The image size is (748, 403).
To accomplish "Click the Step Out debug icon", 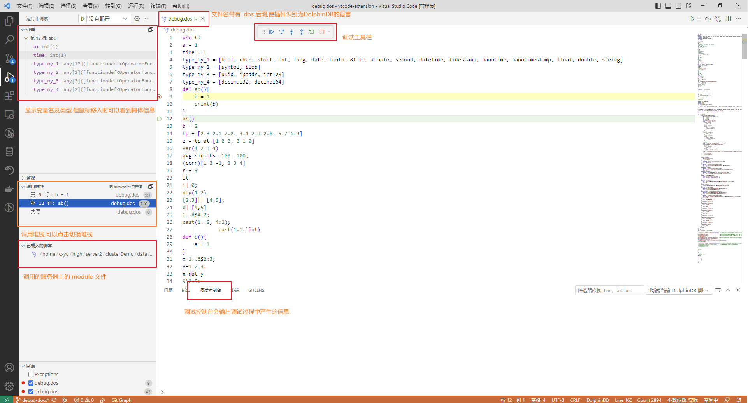I will [x=302, y=32].
